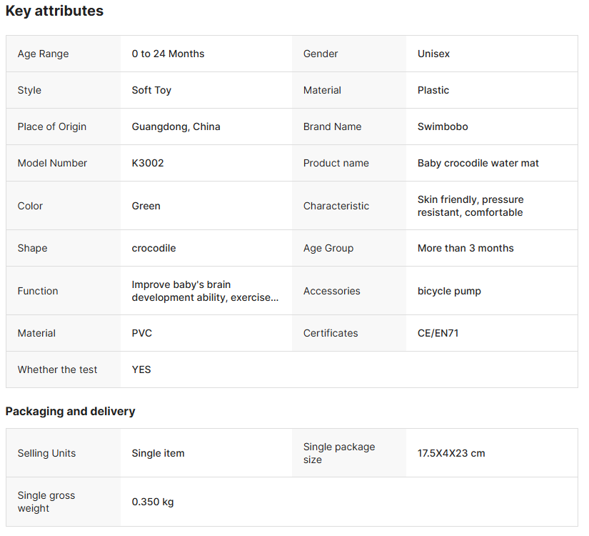Click the Swimbobo brand name value
589x536 pixels.
click(x=443, y=126)
